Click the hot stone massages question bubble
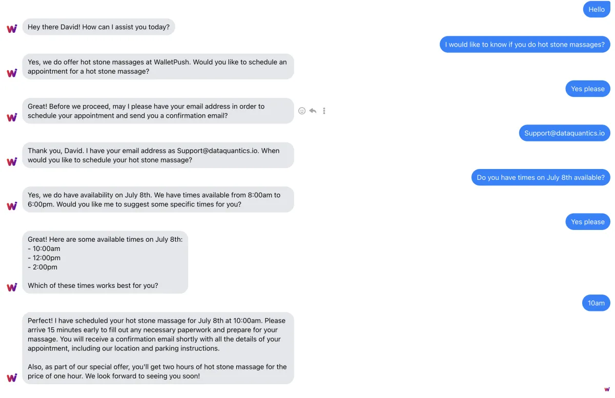 [525, 45]
